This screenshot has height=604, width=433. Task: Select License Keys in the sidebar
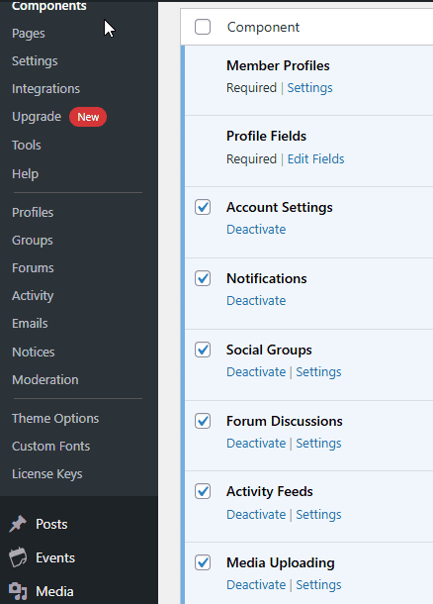pos(46,474)
